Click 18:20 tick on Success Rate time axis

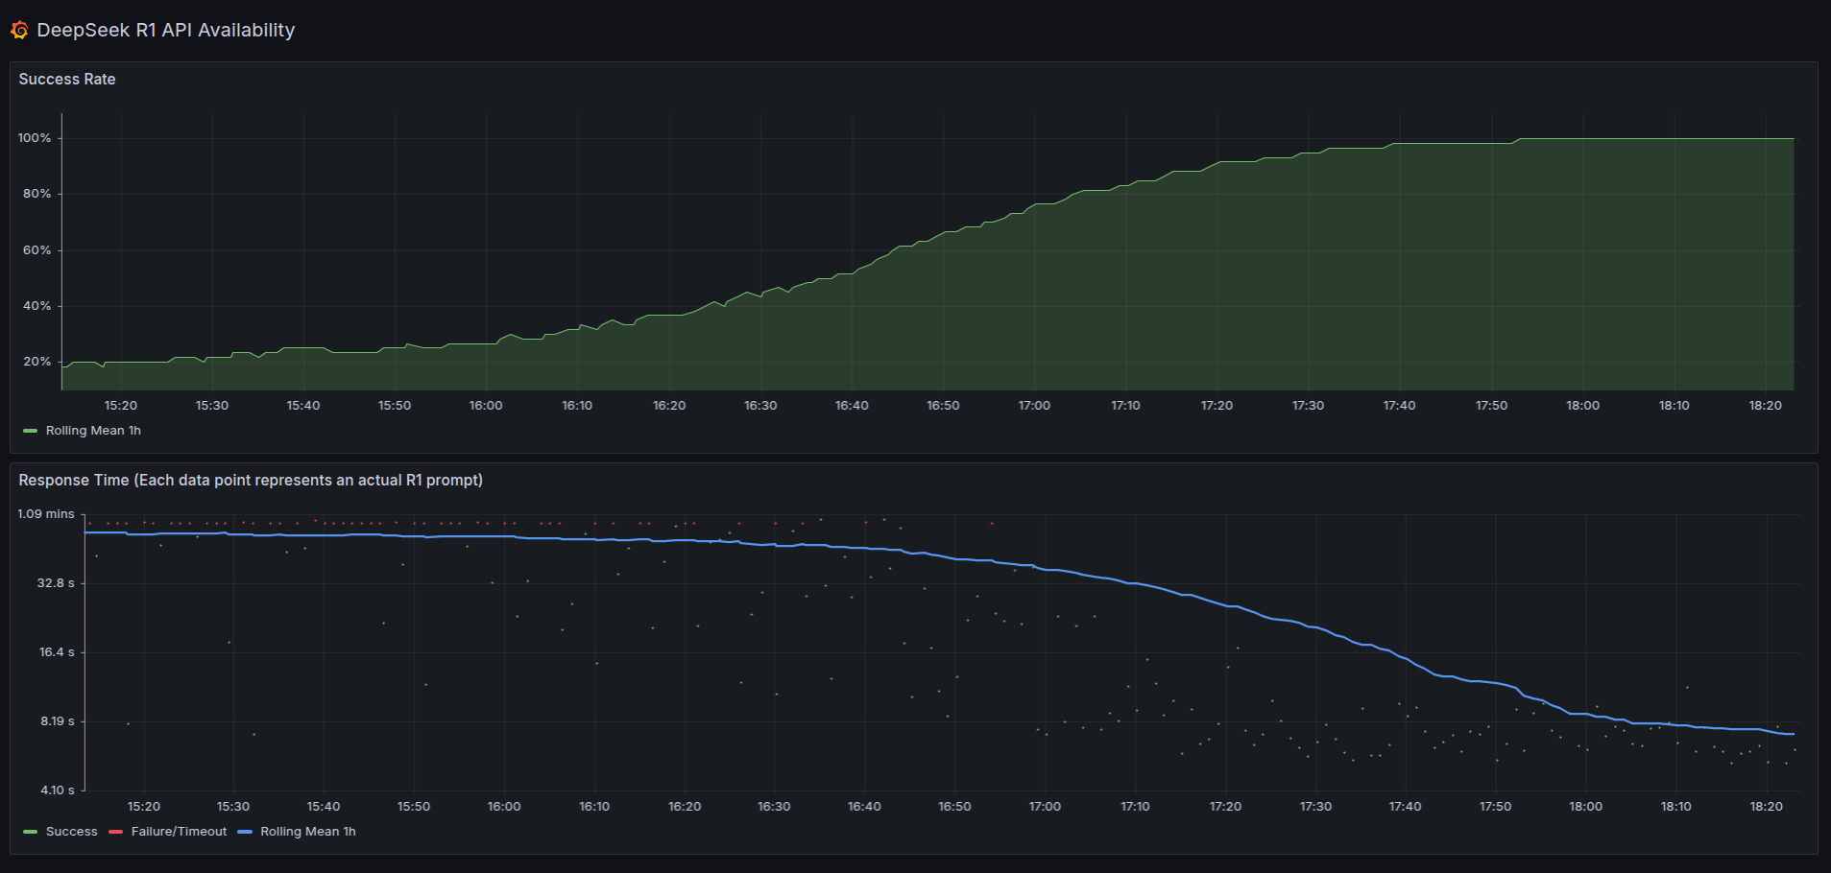click(x=1765, y=406)
